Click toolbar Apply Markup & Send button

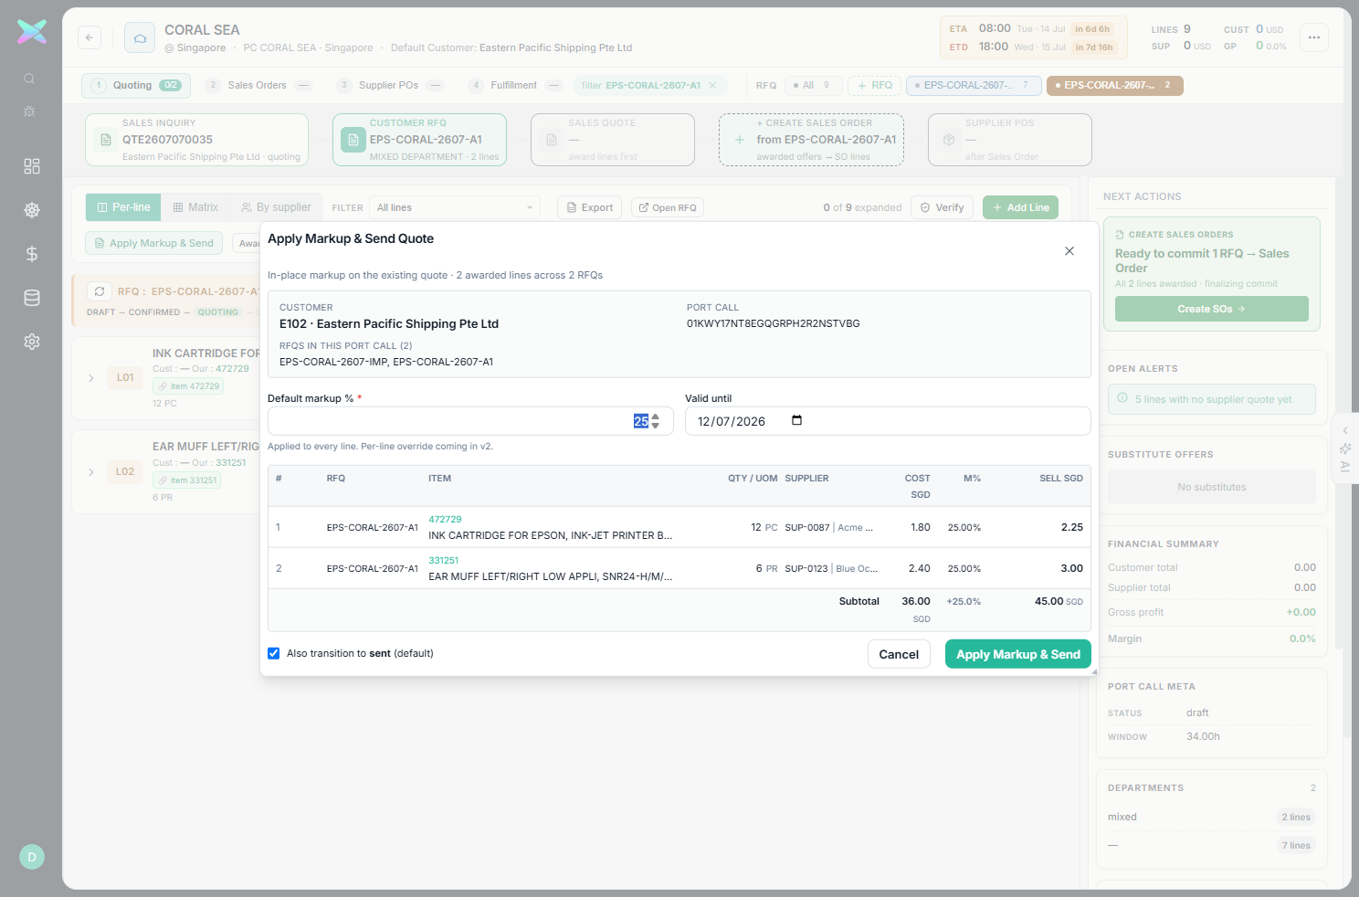[153, 243]
